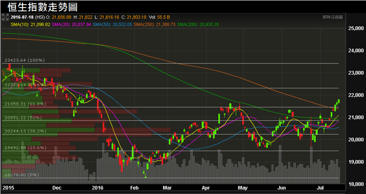This screenshot has width=366, height=194.
Task: Click the Apr time axis label
Action: [207, 188]
